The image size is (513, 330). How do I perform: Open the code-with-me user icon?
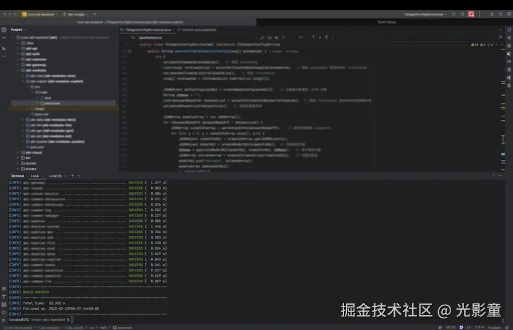click(492, 14)
